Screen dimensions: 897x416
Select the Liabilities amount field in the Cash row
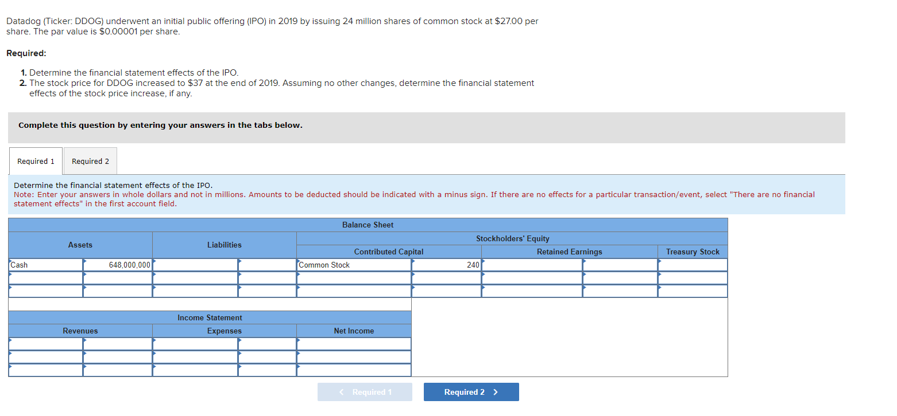267,265
